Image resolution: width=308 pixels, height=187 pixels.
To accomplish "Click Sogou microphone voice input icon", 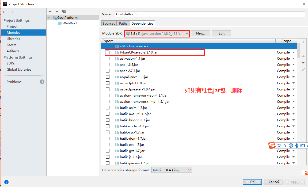I will click(296, 146).
